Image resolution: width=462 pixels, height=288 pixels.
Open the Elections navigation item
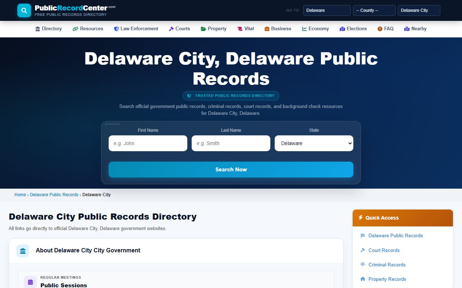coord(353,29)
